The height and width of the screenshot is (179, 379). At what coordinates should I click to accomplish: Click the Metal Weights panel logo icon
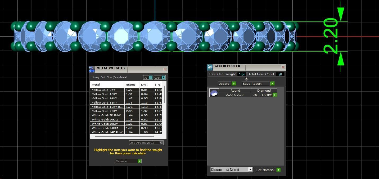[x=92, y=69]
